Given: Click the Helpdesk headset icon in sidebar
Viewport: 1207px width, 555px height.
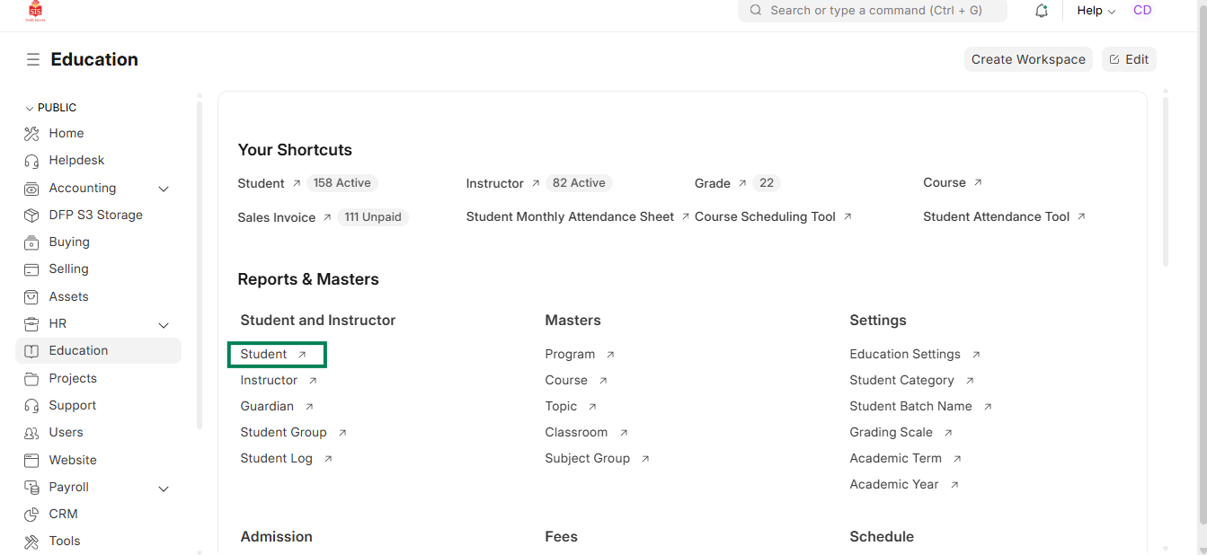Looking at the screenshot, I should click(x=32, y=161).
